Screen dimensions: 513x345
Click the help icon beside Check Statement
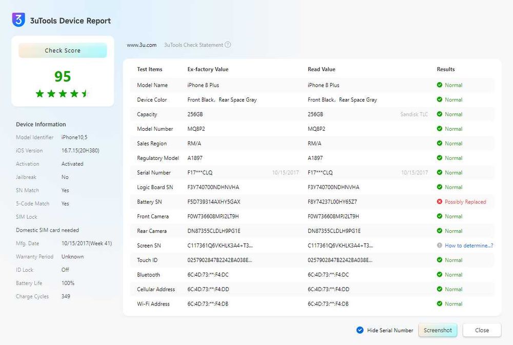coord(228,45)
